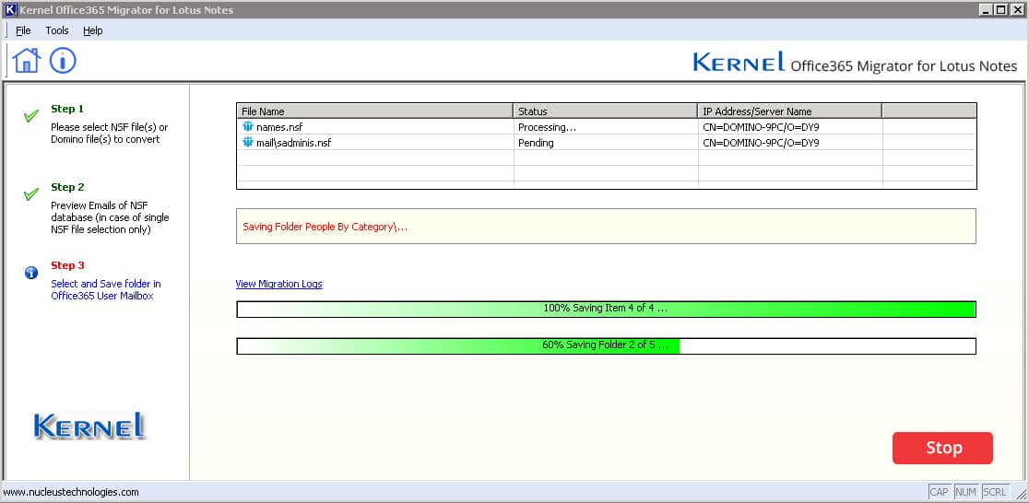Click the Step 2 heading

67,187
